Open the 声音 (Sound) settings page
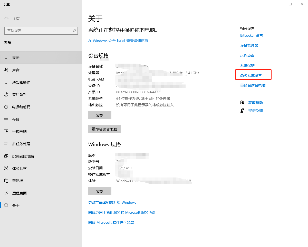The image size is (308, 247). coord(15,70)
